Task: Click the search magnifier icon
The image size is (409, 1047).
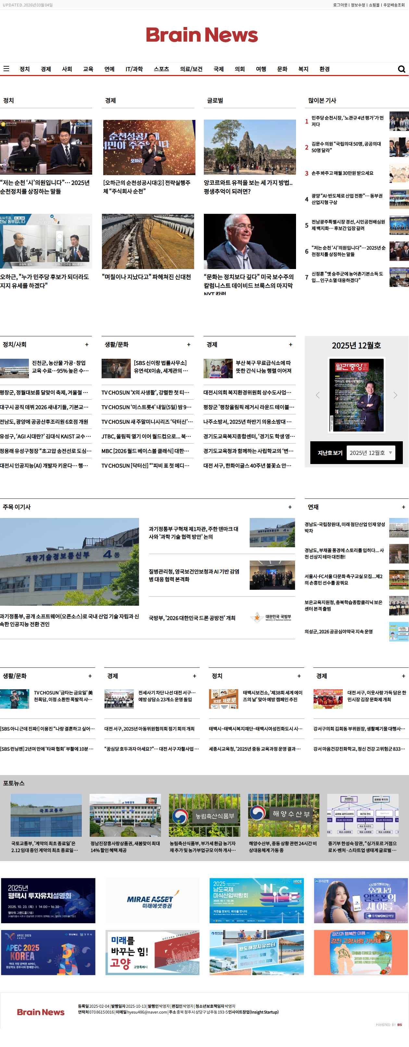Action: (x=401, y=69)
